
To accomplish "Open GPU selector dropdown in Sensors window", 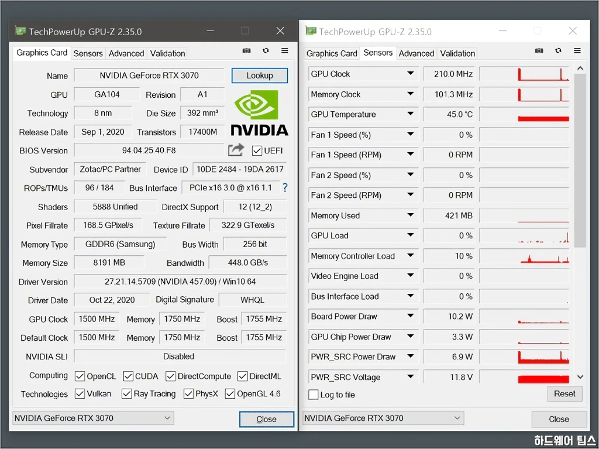I will pos(383,418).
